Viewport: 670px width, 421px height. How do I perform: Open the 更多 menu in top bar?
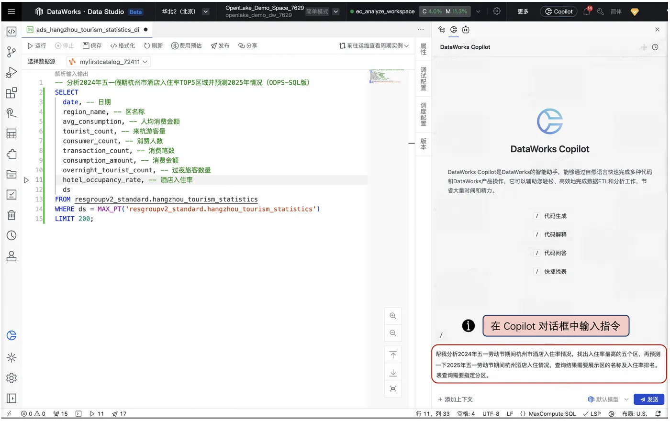pyautogui.click(x=523, y=11)
